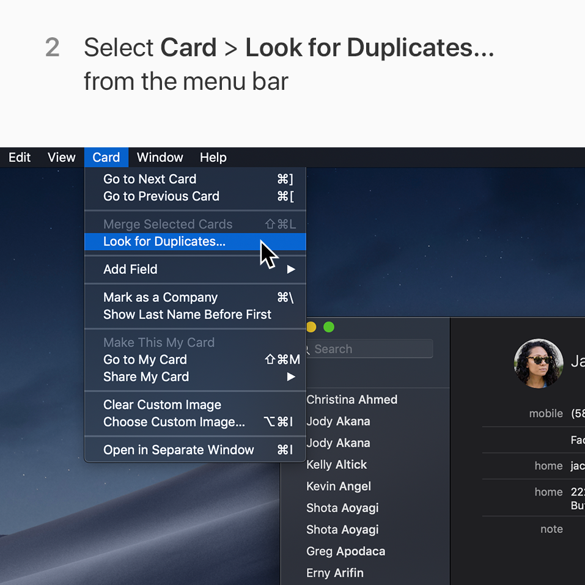The image size is (585, 585).
Task: Toggle Show Last Name Before First
Action: pos(195,315)
